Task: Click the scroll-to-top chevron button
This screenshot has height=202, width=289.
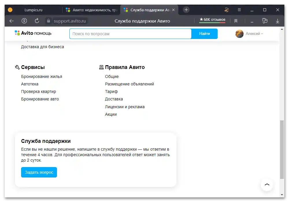Action: pos(267,184)
